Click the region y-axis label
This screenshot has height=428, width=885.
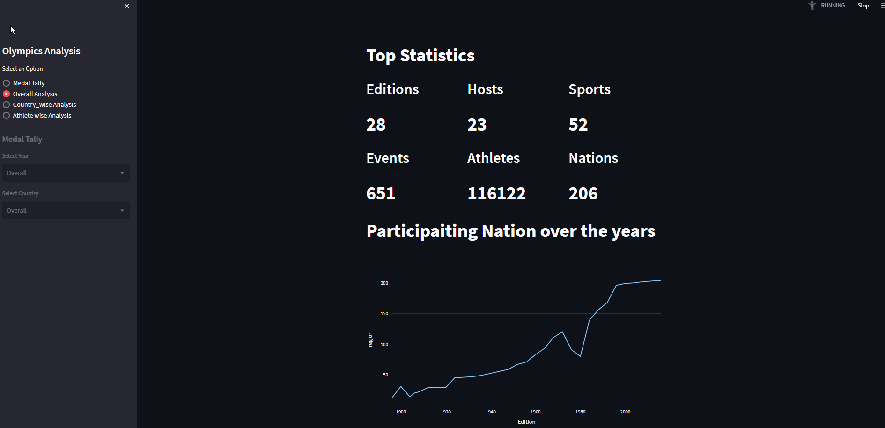[x=370, y=339]
